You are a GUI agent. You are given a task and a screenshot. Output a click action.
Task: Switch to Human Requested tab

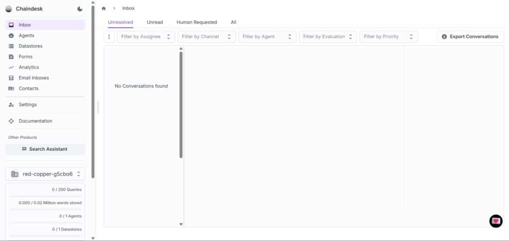coord(197,22)
